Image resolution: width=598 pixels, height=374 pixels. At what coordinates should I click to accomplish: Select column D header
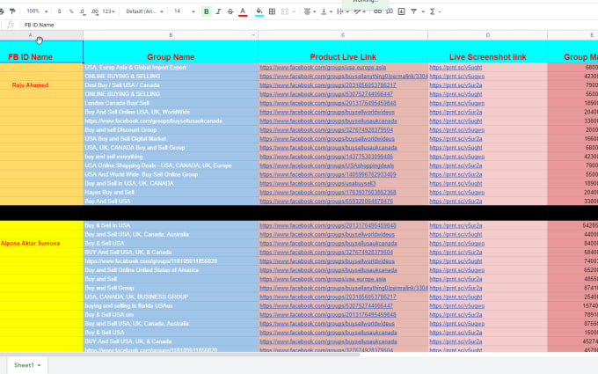click(x=487, y=35)
